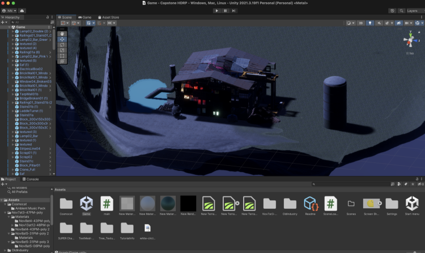Select Crane_Full in Hierarchy

click(x=27, y=169)
